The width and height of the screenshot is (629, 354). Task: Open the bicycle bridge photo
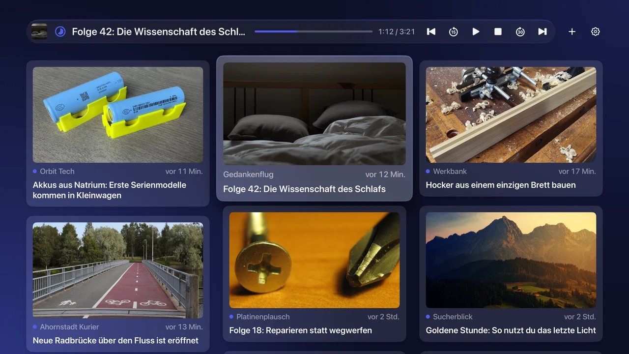click(118, 270)
